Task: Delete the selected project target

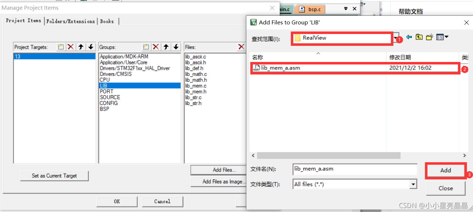Action: (x=71, y=47)
